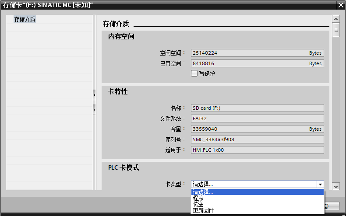Screen dimensions: 346x216
Task: Click the 名称 field showing SD card (F:)
Action: pyautogui.click(x=257, y=108)
